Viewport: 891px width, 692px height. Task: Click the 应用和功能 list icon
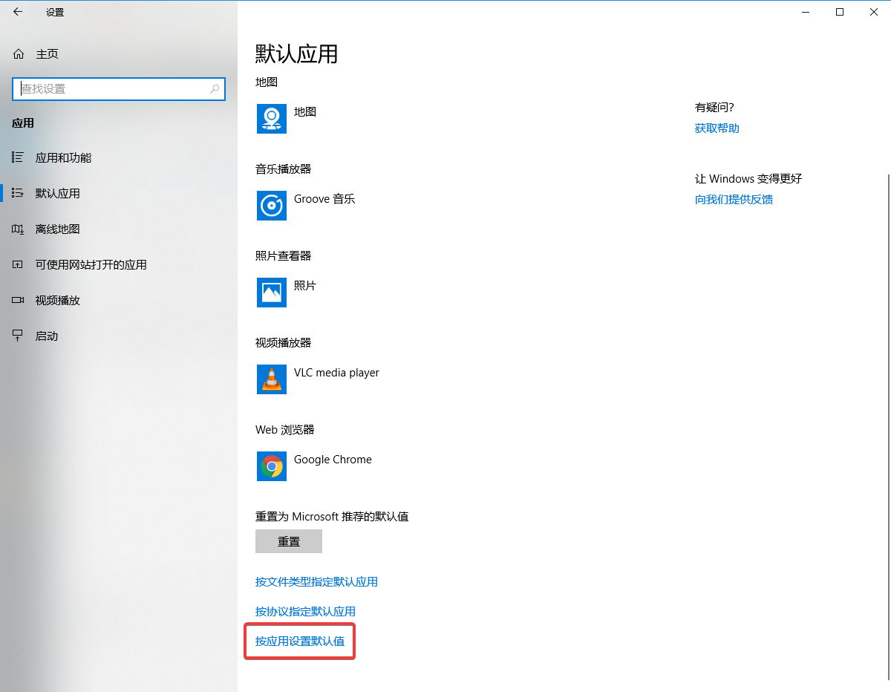pos(18,157)
